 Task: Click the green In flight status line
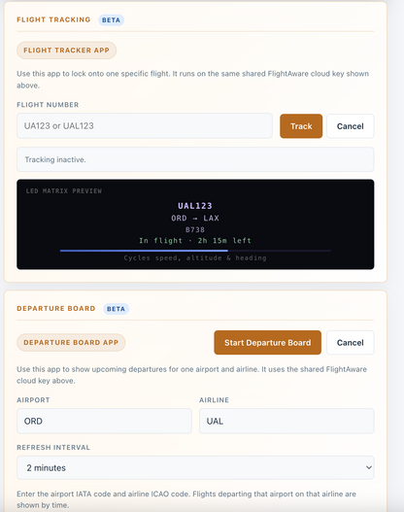[195, 241]
